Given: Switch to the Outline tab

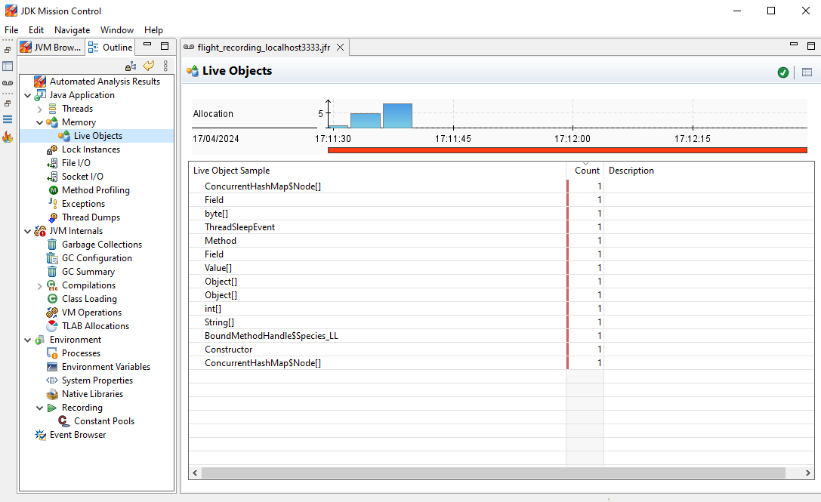Looking at the screenshot, I should point(110,47).
